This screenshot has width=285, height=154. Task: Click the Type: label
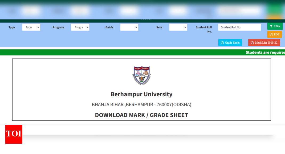12,27
